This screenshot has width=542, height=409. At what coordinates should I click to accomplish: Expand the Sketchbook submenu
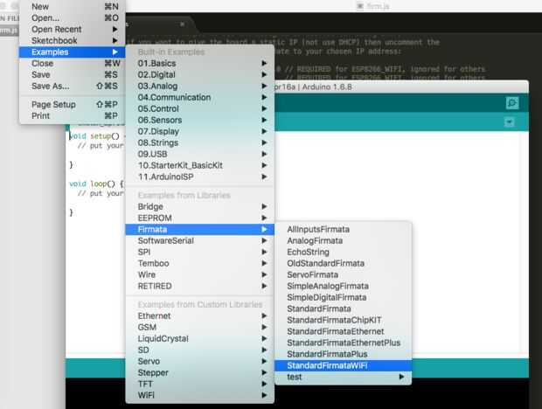click(72, 40)
